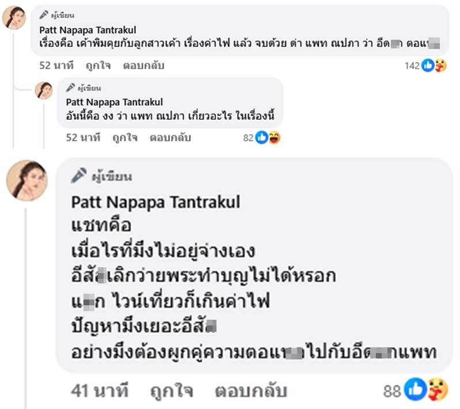Open the large comment's profile avatar
460x409 pixels.
click(x=26, y=180)
